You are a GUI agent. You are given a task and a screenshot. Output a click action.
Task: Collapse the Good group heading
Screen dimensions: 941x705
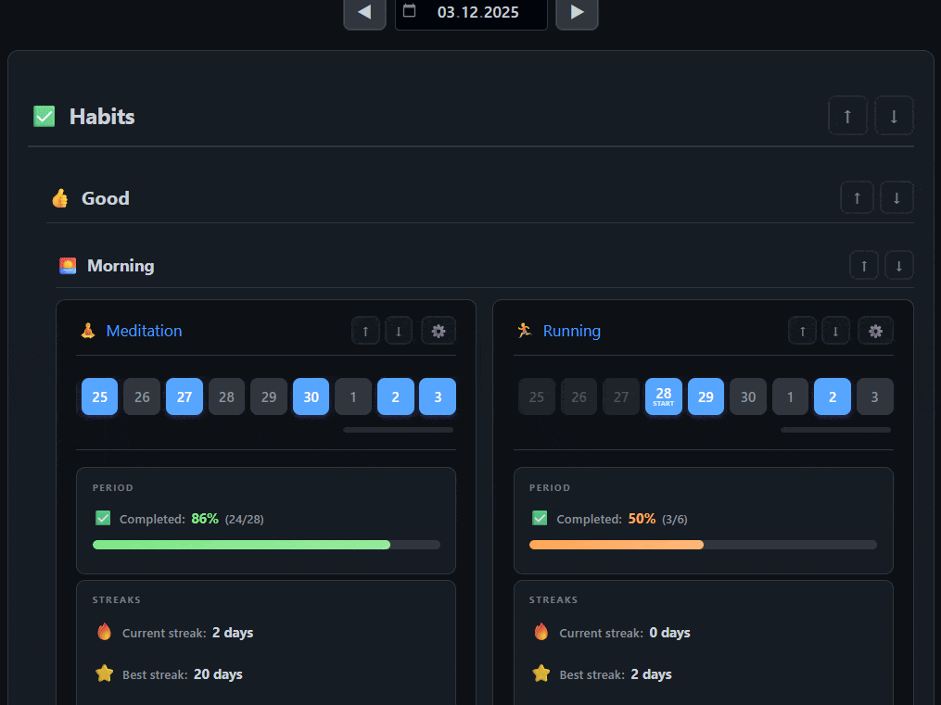tap(106, 198)
